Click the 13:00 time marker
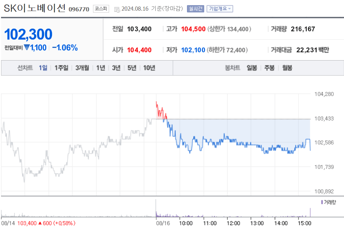344x235 pixels. coord(257,223)
